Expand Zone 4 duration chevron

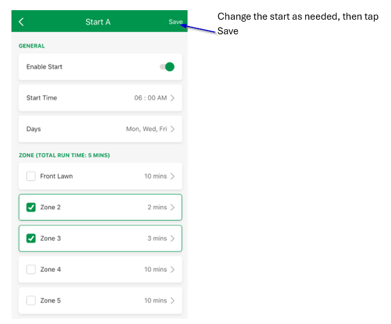[x=172, y=269]
